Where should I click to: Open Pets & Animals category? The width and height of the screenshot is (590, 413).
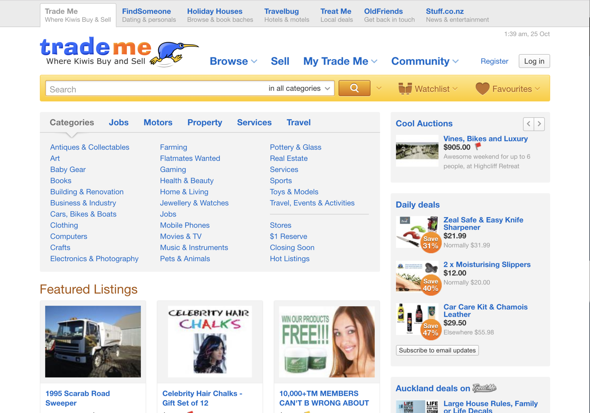185,259
